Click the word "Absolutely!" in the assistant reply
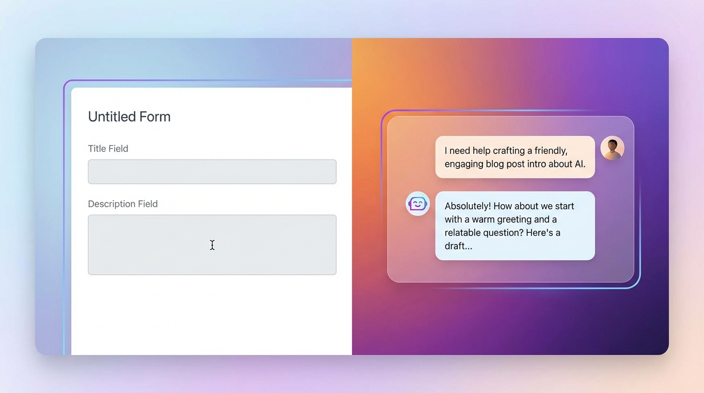The height and width of the screenshot is (393, 704). (x=468, y=206)
